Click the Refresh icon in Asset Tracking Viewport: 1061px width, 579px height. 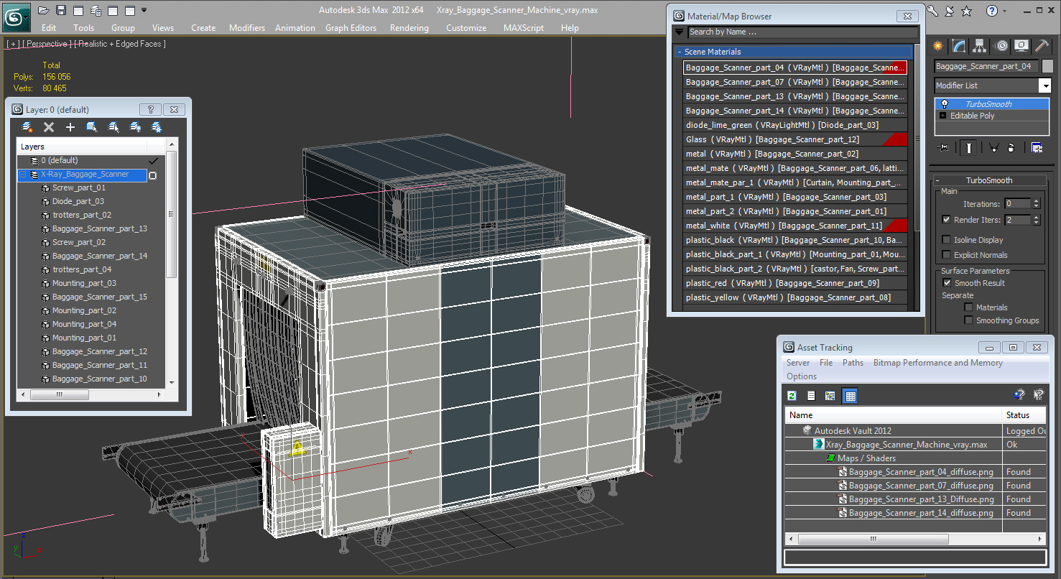[x=792, y=396]
